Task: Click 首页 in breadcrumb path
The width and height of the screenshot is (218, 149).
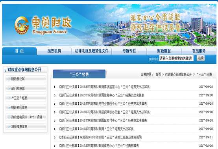Action: (x=158, y=74)
